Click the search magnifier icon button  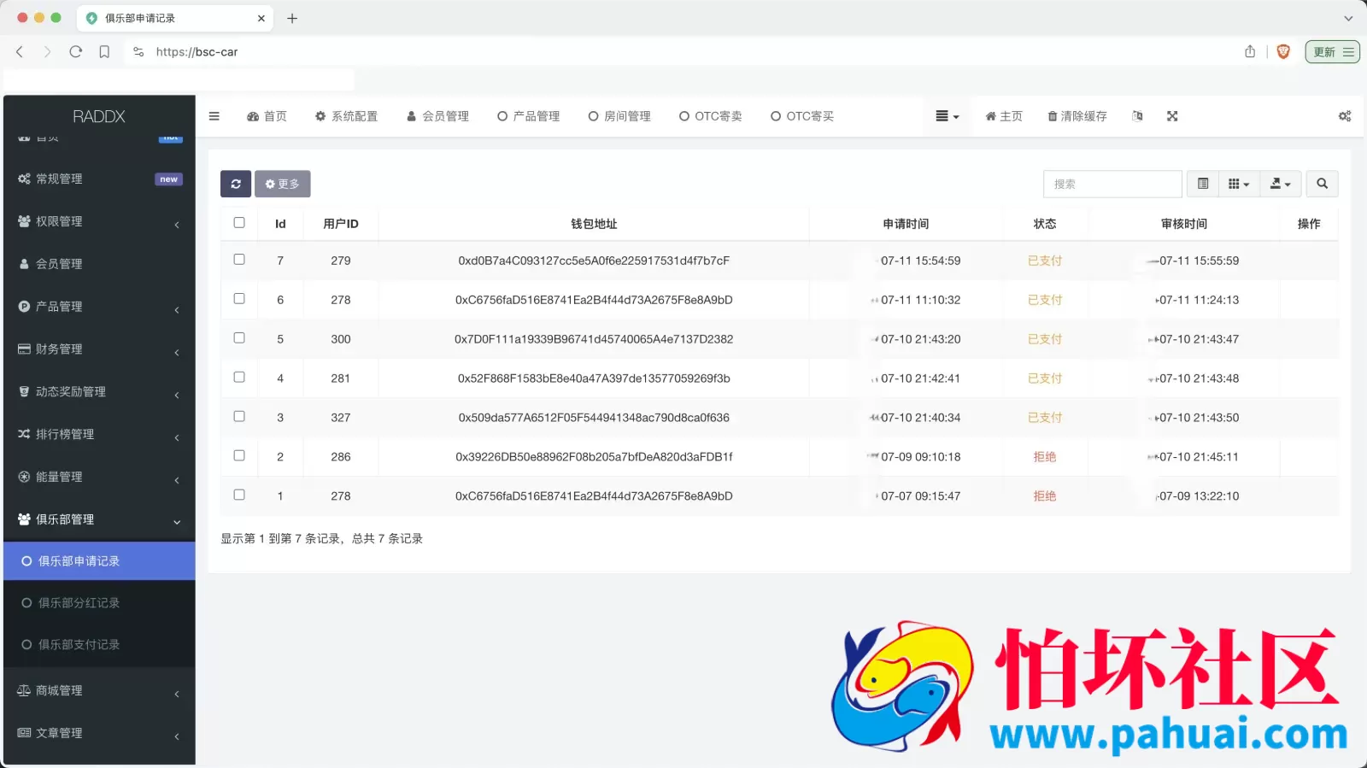coord(1322,184)
